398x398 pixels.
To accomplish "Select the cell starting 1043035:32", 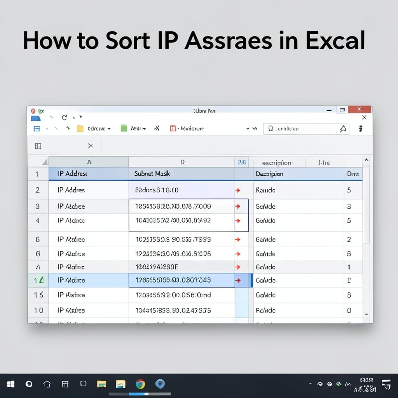I will pyautogui.click(x=182, y=222).
